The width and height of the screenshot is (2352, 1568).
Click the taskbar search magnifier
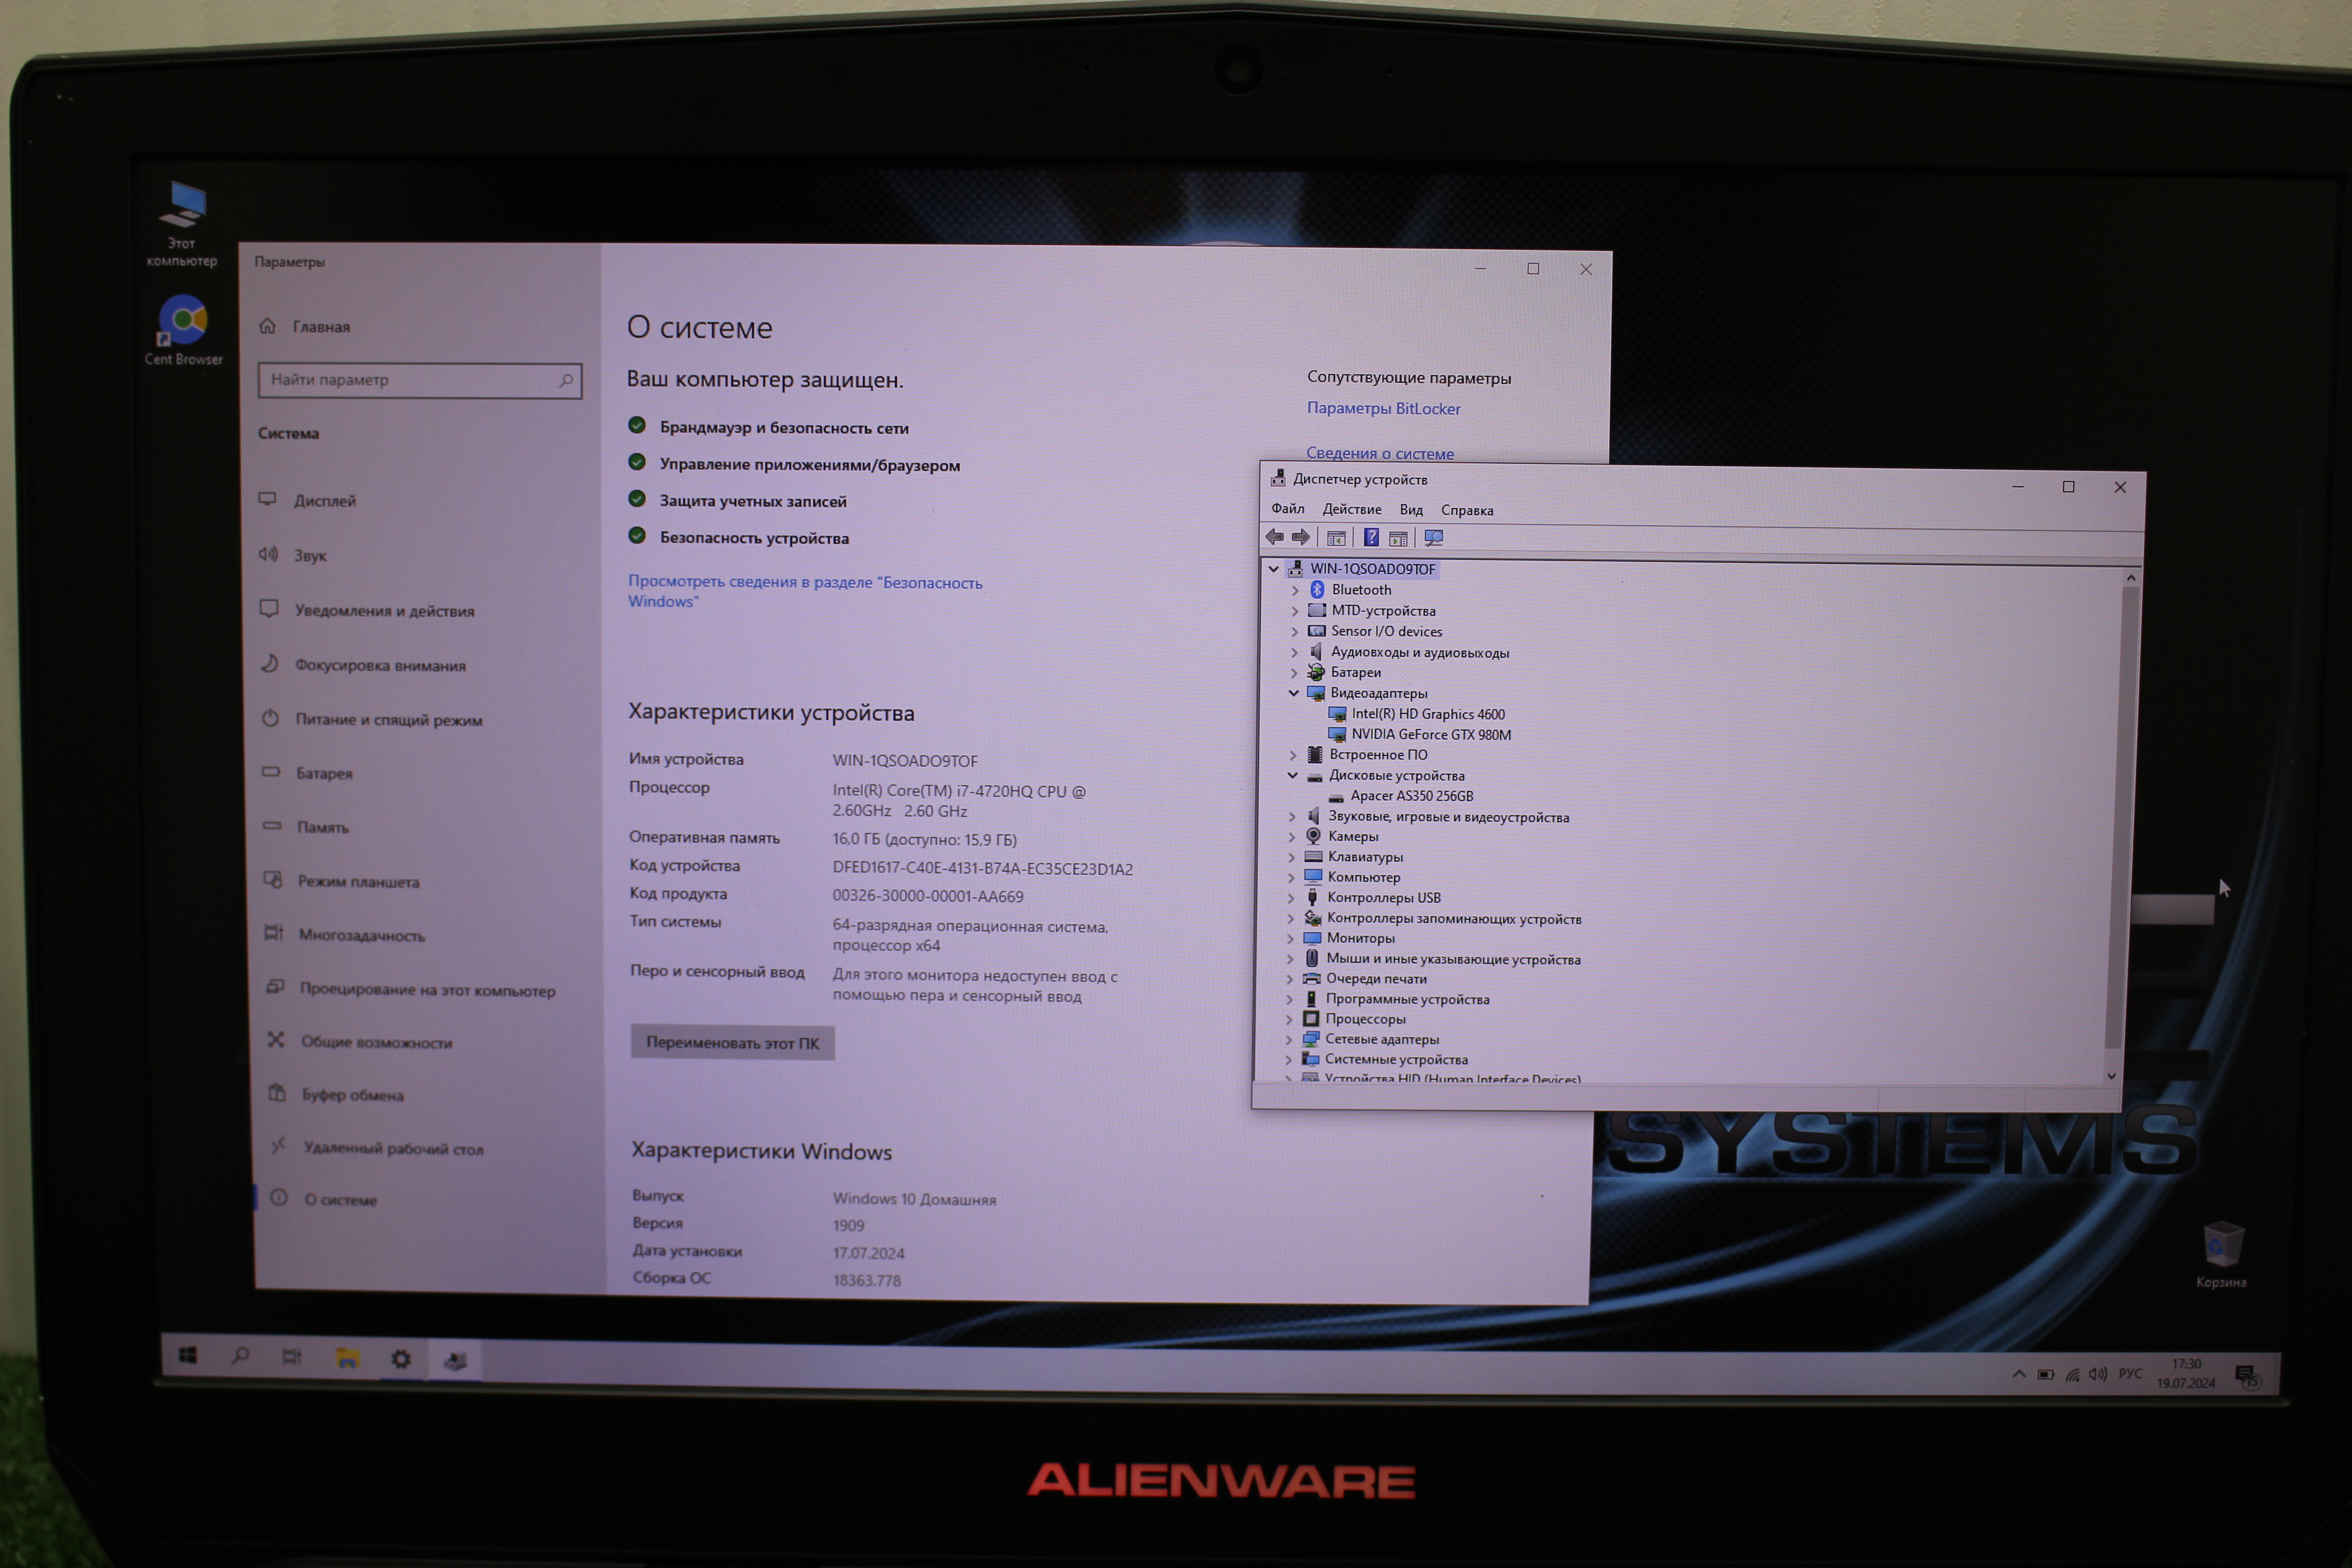[240, 1356]
